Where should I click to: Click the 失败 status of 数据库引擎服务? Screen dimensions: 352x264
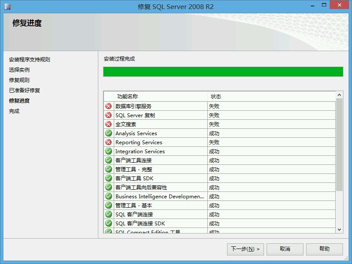tap(214, 106)
